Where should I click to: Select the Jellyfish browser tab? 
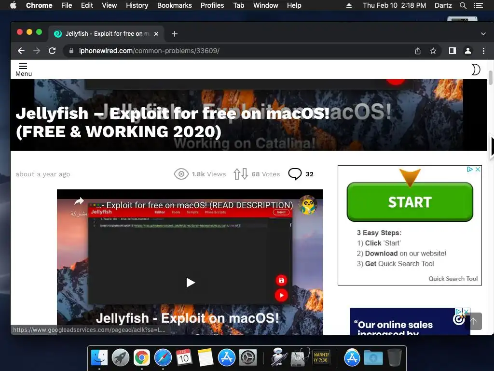pyautogui.click(x=106, y=34)
